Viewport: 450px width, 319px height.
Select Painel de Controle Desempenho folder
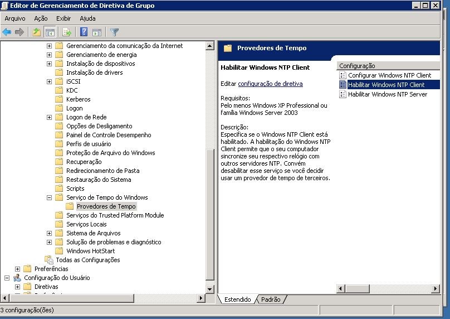pos(109,135)
